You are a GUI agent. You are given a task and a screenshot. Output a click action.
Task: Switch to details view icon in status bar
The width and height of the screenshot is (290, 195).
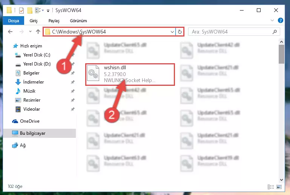point(271,187)
